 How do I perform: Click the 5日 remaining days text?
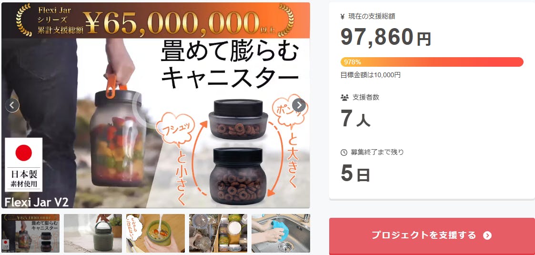point(355,174)
